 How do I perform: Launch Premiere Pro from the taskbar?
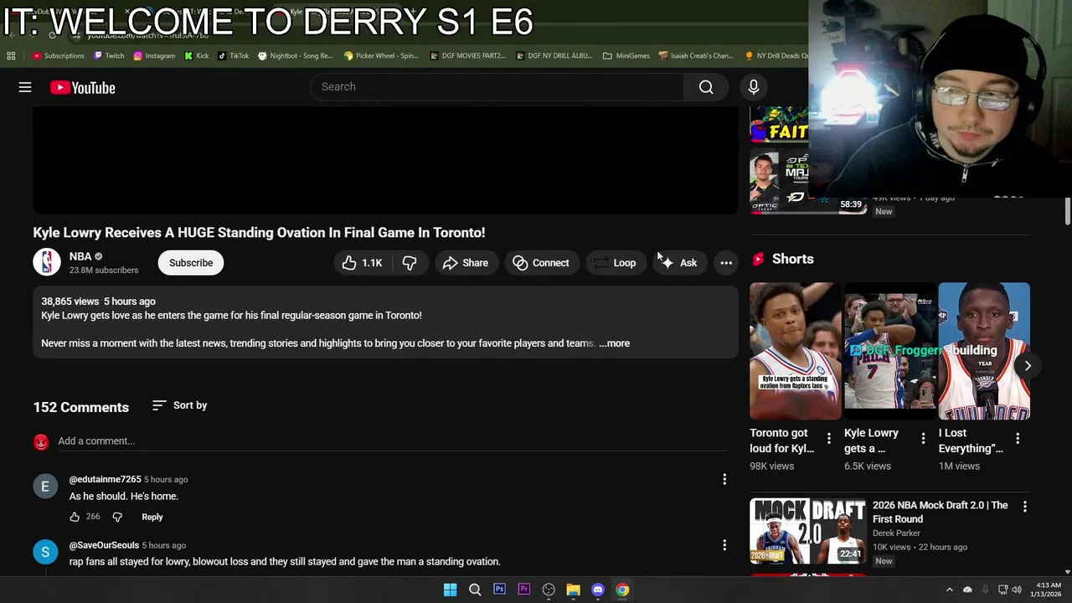[x=524, y=590]
